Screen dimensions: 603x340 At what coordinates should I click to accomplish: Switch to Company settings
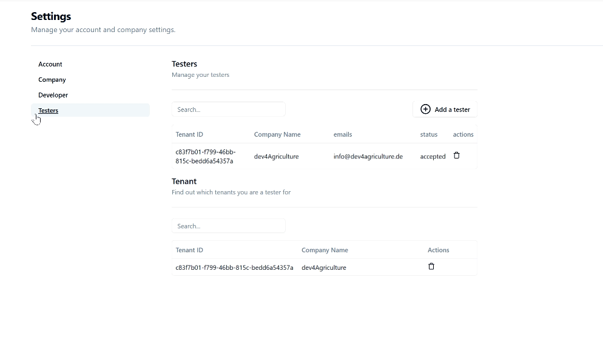pos(52,80)
